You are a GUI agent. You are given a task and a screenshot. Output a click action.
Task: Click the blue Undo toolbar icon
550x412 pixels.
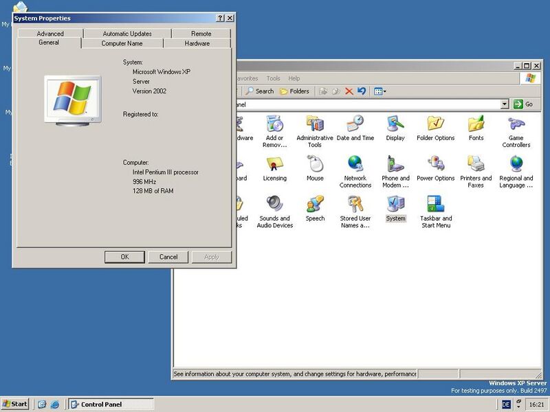pyautogui.click(x=362, y=91)
